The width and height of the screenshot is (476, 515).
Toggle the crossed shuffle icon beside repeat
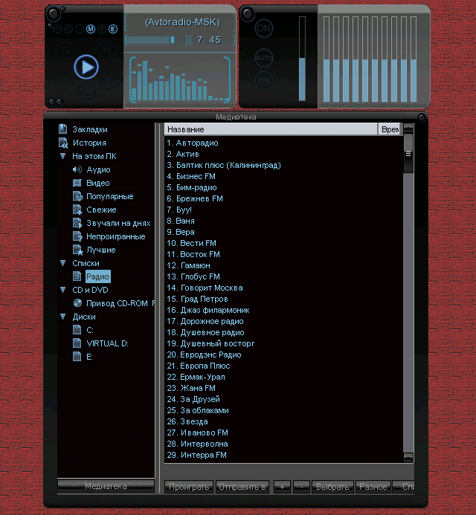(x=80, y=29)
